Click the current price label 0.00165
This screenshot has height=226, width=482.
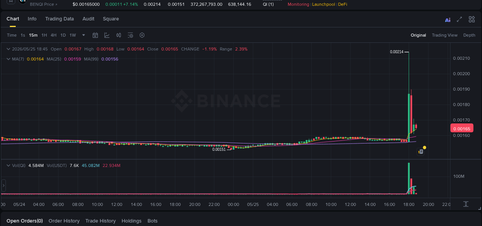(x=462, y=129)
